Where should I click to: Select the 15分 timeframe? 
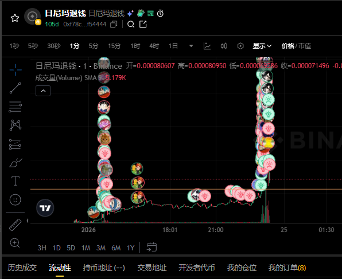click(x=114, y=46)
